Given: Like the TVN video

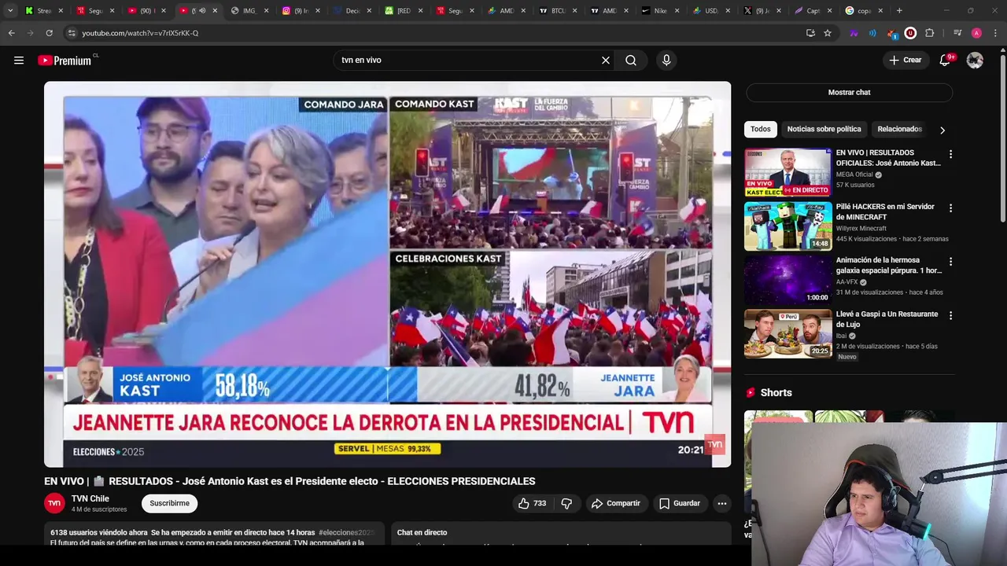Looking at the screenshot, I should click(532, 503).
